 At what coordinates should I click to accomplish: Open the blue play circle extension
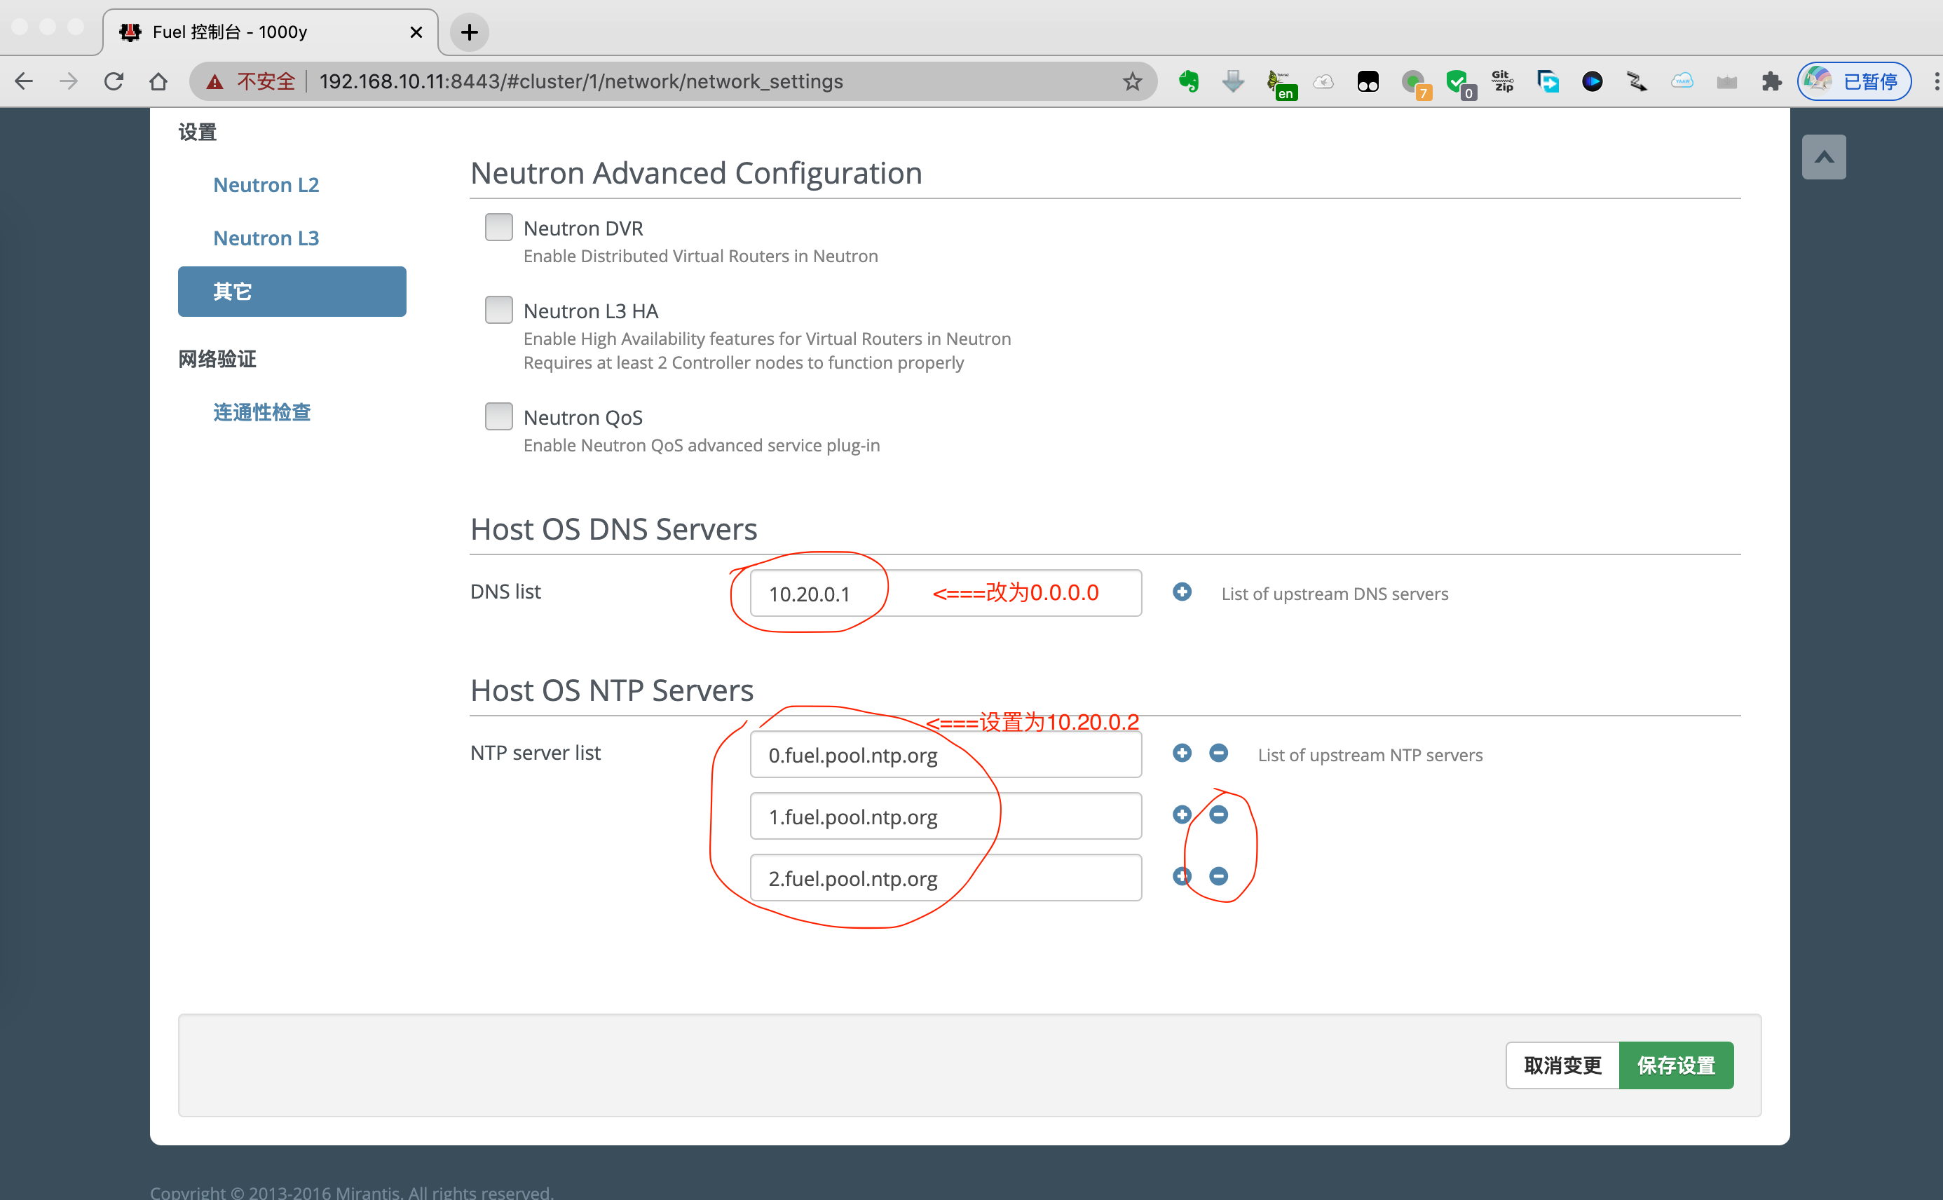coord(1593,81)
